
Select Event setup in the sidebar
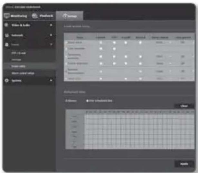18,66
